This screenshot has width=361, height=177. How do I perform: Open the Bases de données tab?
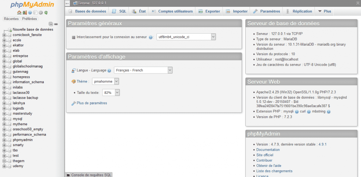pyautogui.click(x=87, y=11)
